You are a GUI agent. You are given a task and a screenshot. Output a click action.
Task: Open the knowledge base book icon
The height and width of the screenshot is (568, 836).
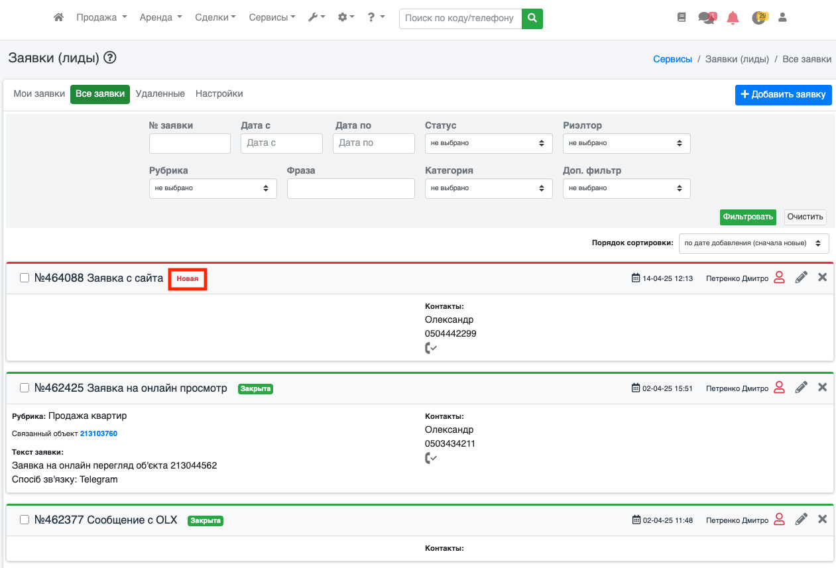click(x=682, y=18)
